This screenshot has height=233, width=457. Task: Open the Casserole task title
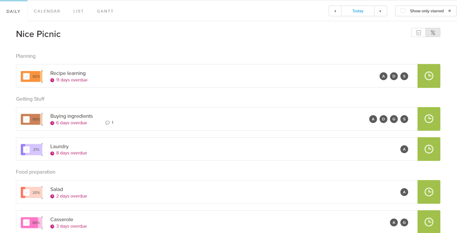coord(62,219)
